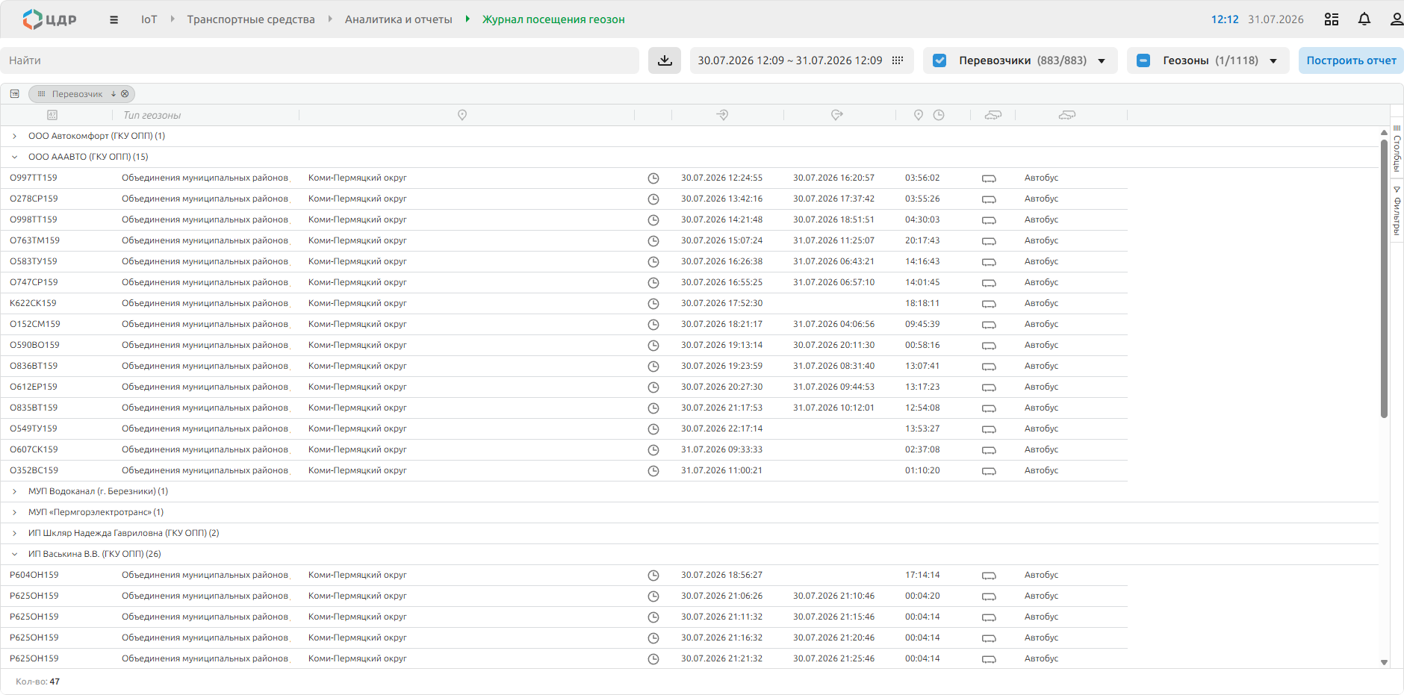
Task: Collapse the ООО ААВТО (ГКУ ОПП) group
Action: (15, 157)
